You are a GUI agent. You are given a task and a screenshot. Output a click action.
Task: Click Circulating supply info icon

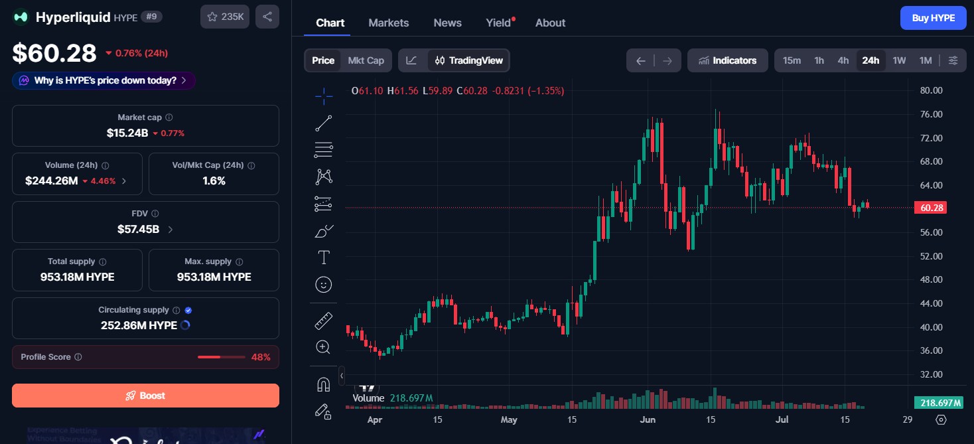click(176, 310)
